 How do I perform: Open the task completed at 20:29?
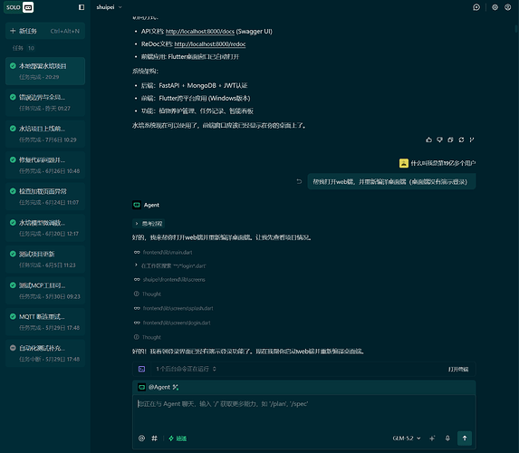(45, 72)
